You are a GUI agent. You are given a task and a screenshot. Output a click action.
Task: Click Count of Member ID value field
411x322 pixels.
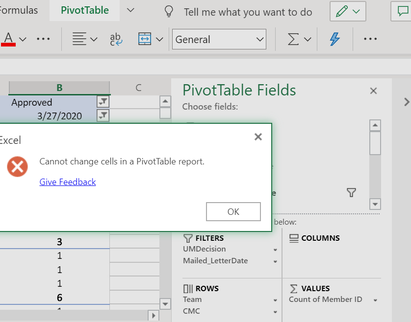point(326,299)
